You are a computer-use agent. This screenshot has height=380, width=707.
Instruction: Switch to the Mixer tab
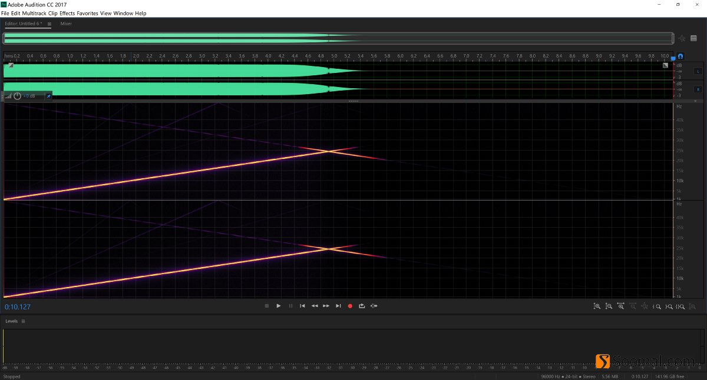click(65, 24)
